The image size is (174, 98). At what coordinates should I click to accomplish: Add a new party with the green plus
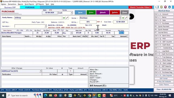(64, 18)
